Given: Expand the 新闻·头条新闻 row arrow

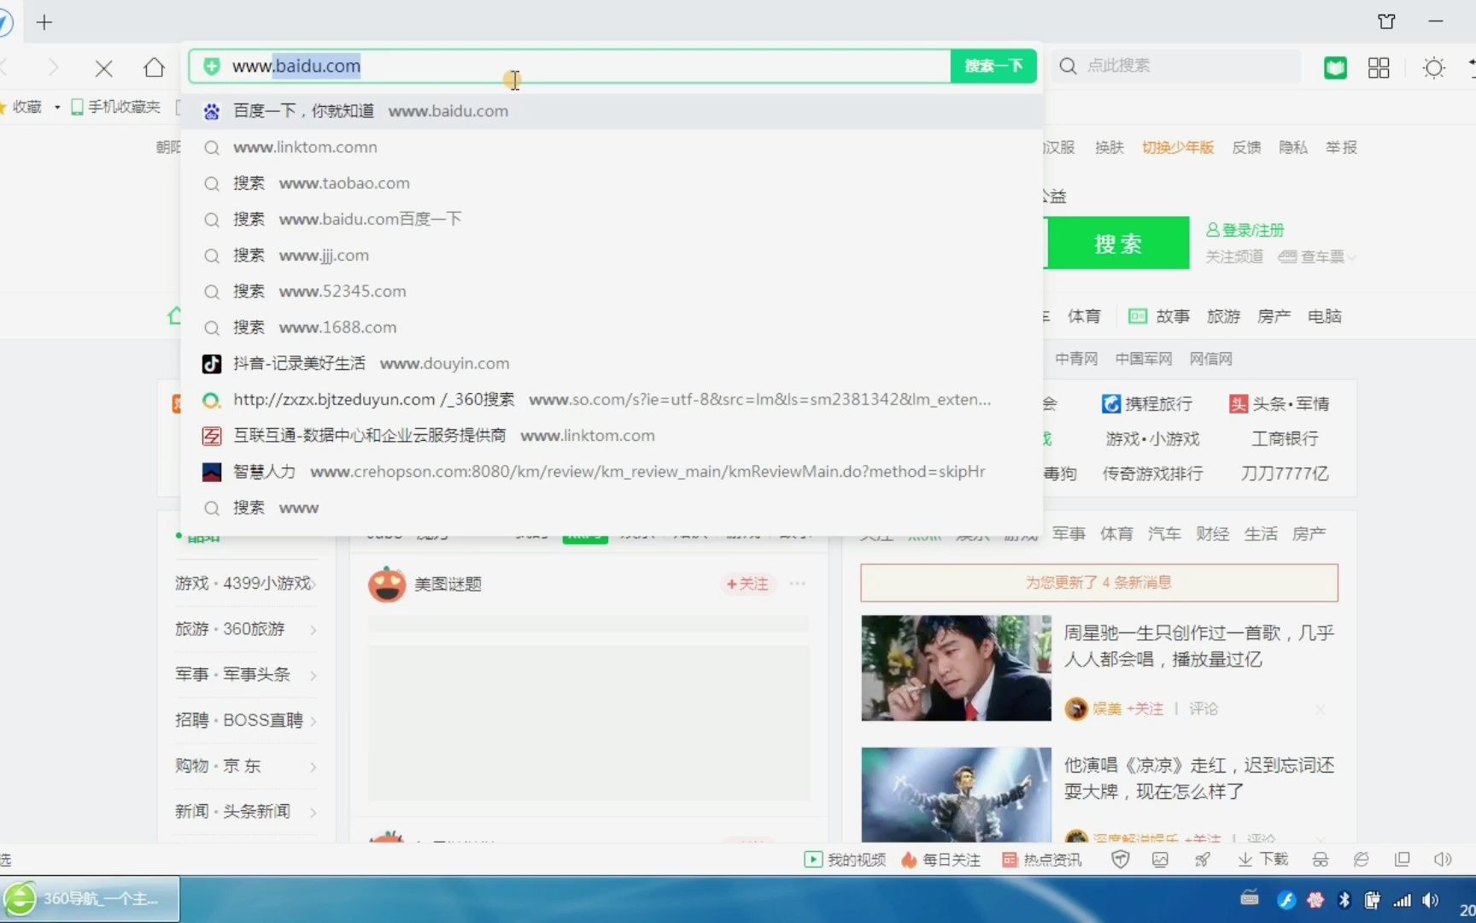Looking at the screenshot, I should tap(313, 812).
